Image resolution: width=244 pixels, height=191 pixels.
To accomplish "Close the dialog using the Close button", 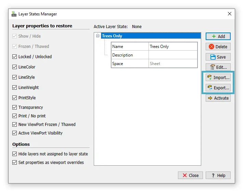I will [190, 175].
